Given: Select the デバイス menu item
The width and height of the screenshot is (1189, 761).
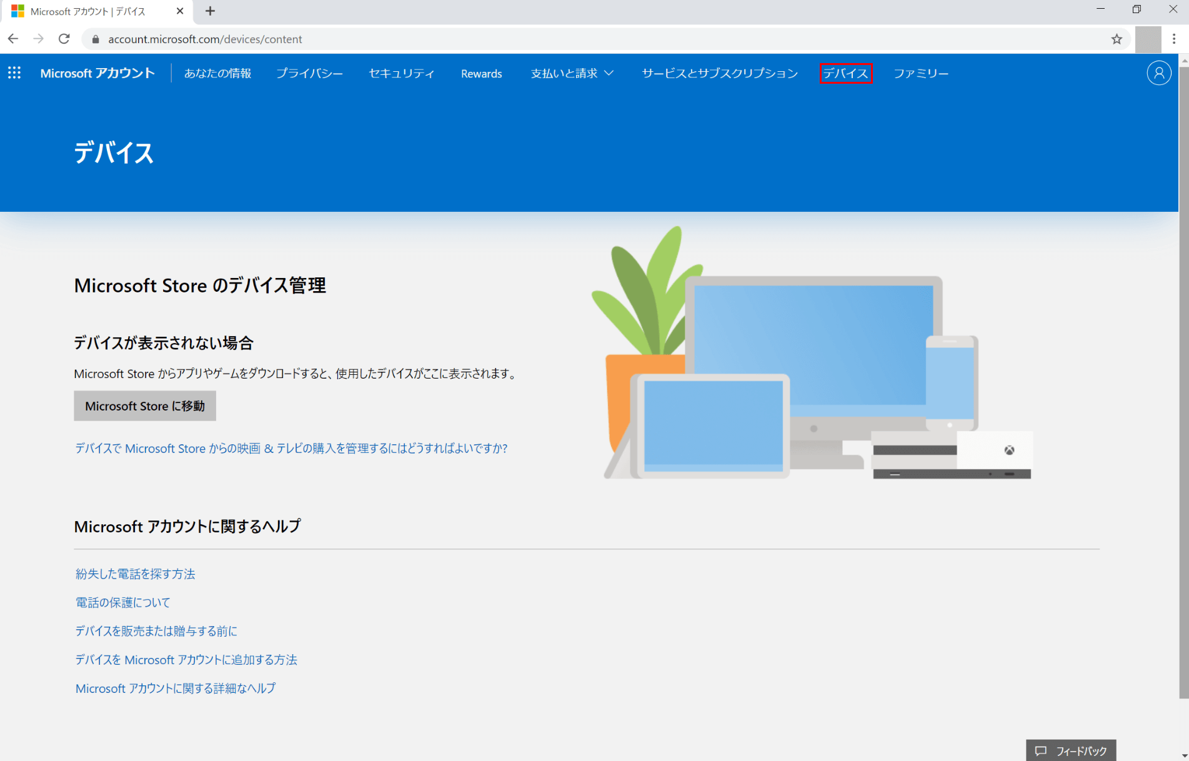Looking at the screenshot, I should 845,73.
